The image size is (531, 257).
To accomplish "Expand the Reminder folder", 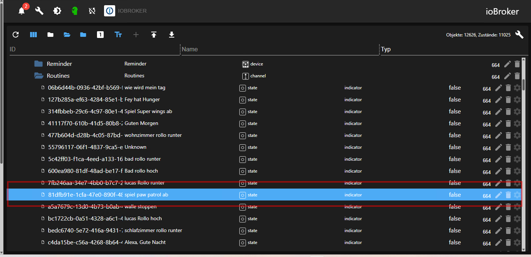I will pos(39,64).
